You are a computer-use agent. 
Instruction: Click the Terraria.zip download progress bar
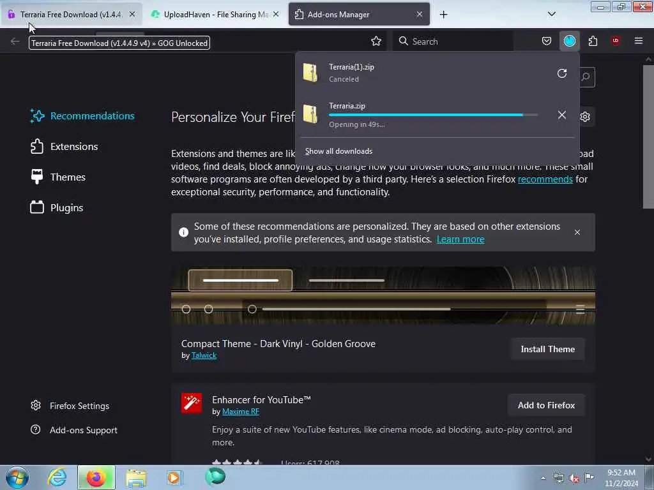tap(433, 115)
